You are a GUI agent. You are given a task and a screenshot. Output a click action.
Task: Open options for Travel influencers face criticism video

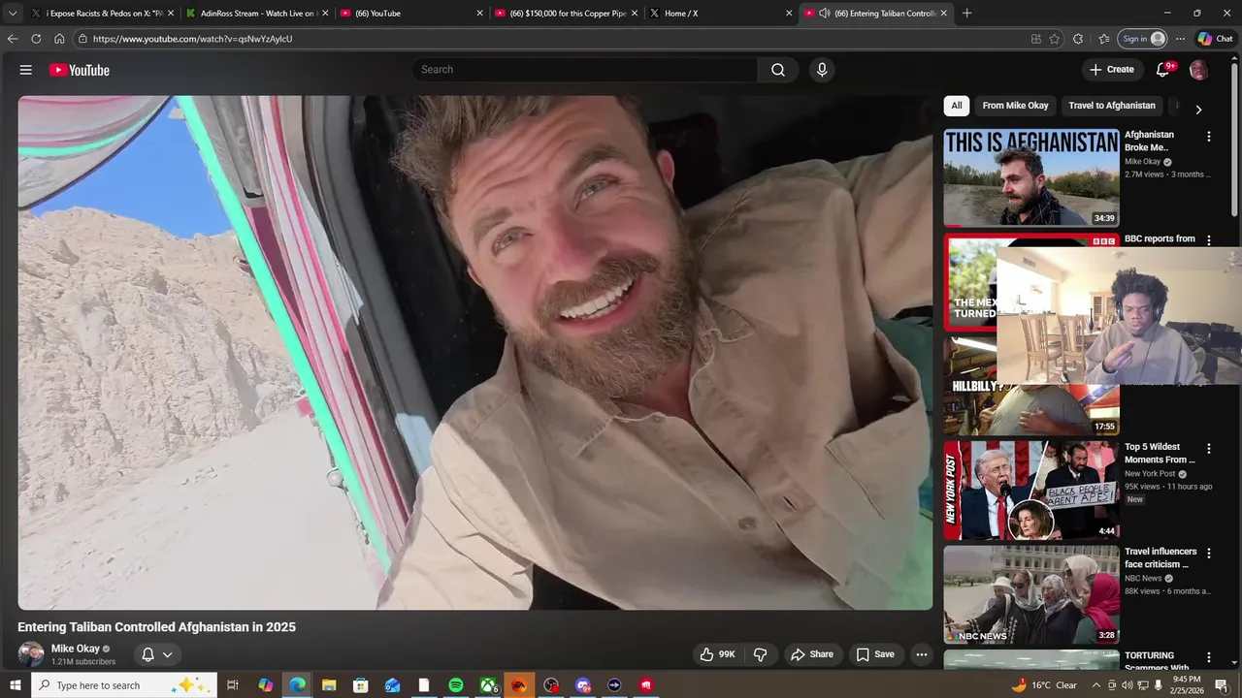(1209, 553)
